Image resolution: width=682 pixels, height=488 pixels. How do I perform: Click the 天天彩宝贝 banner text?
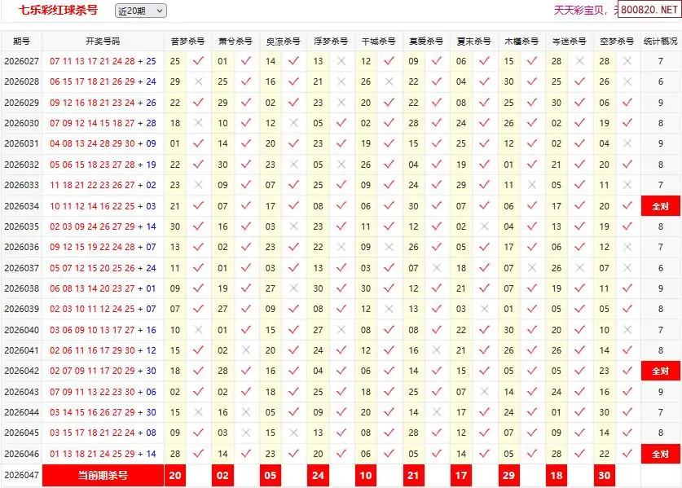[581, 11]
